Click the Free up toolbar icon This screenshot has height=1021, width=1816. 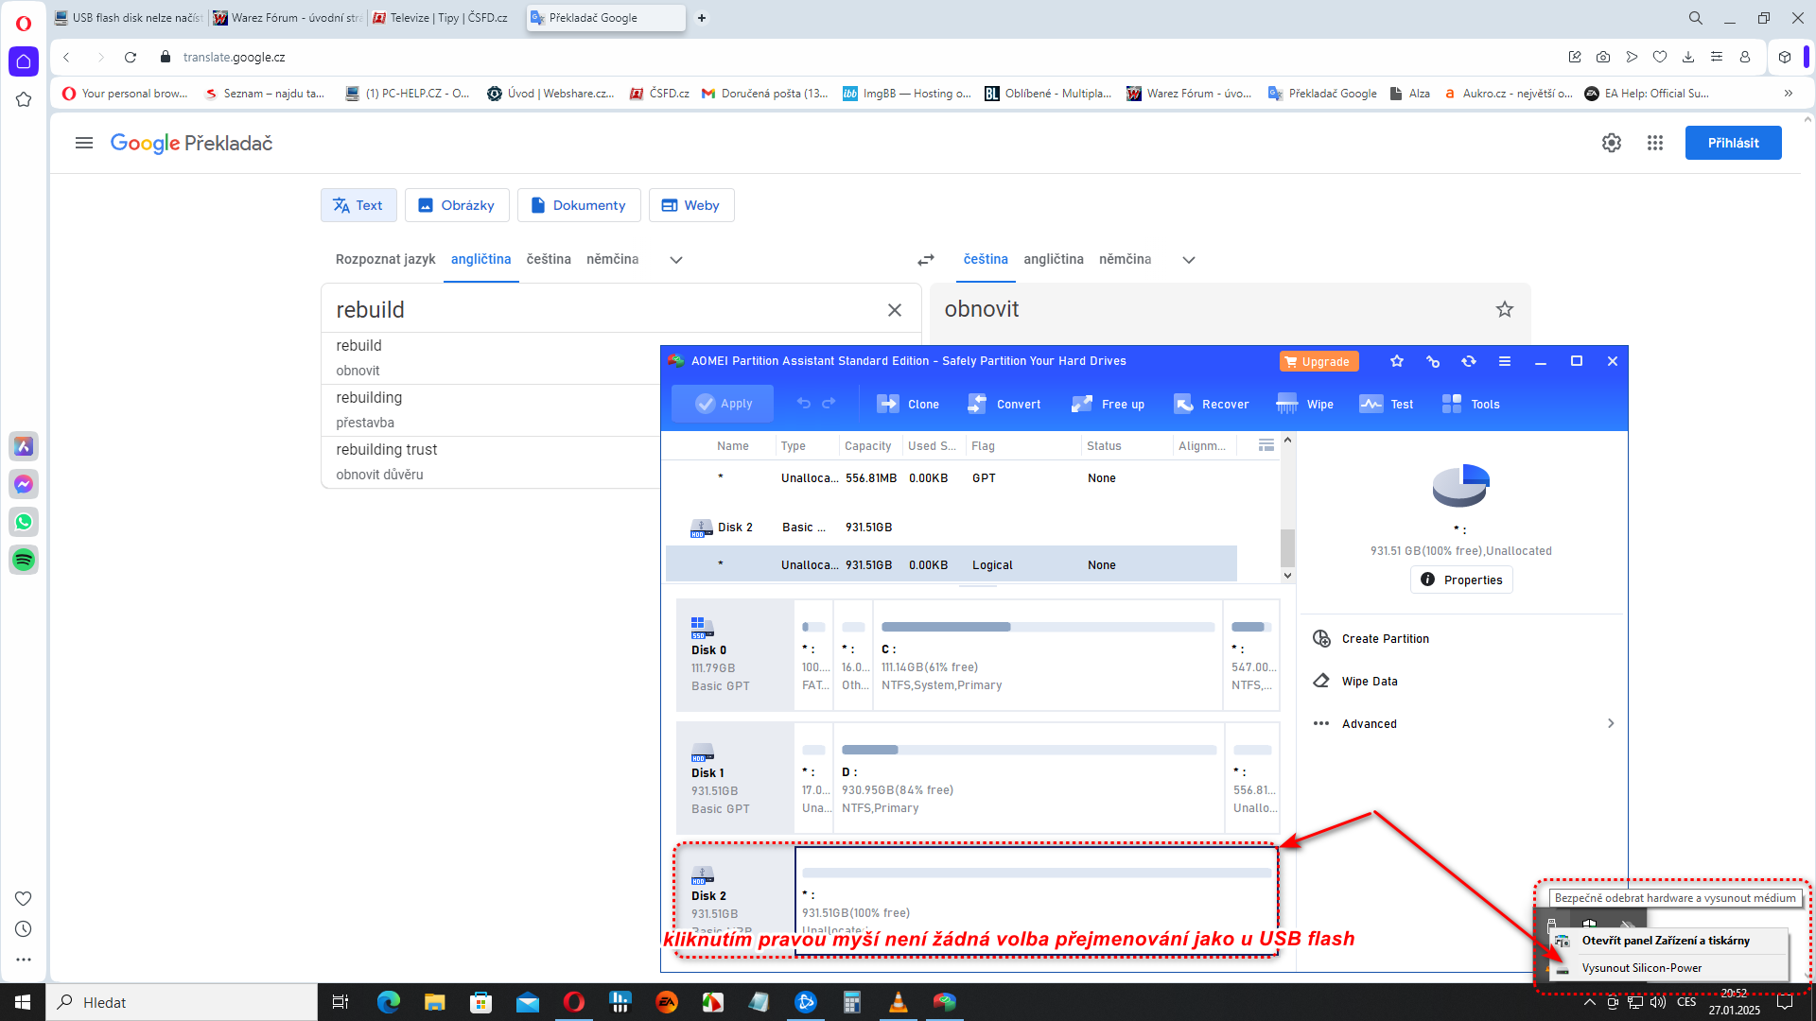[1082, 404]
